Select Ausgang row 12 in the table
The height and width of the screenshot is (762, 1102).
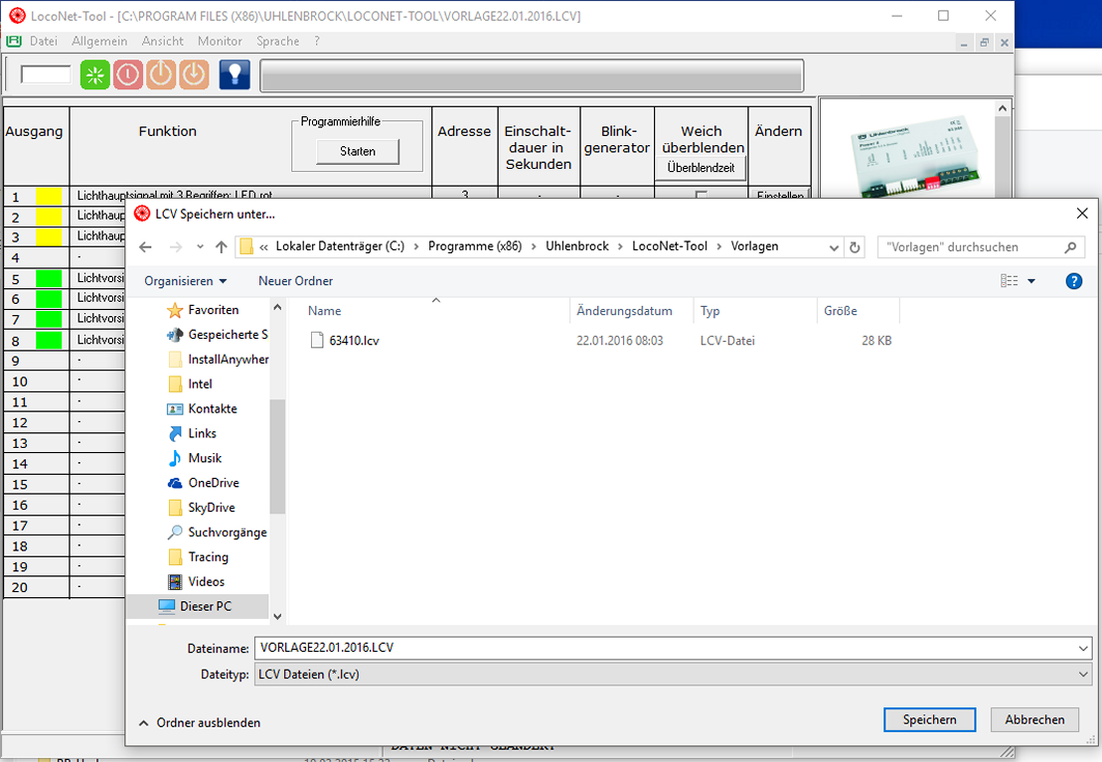(x=64, y=422)
